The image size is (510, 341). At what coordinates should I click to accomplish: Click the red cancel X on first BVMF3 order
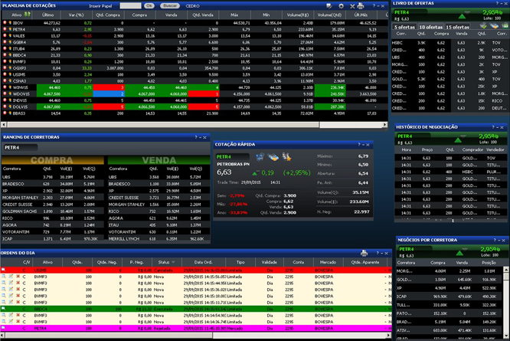tap(17, 276)
